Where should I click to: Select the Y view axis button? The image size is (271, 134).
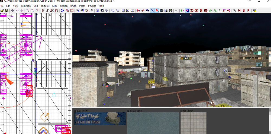point(127,11)
